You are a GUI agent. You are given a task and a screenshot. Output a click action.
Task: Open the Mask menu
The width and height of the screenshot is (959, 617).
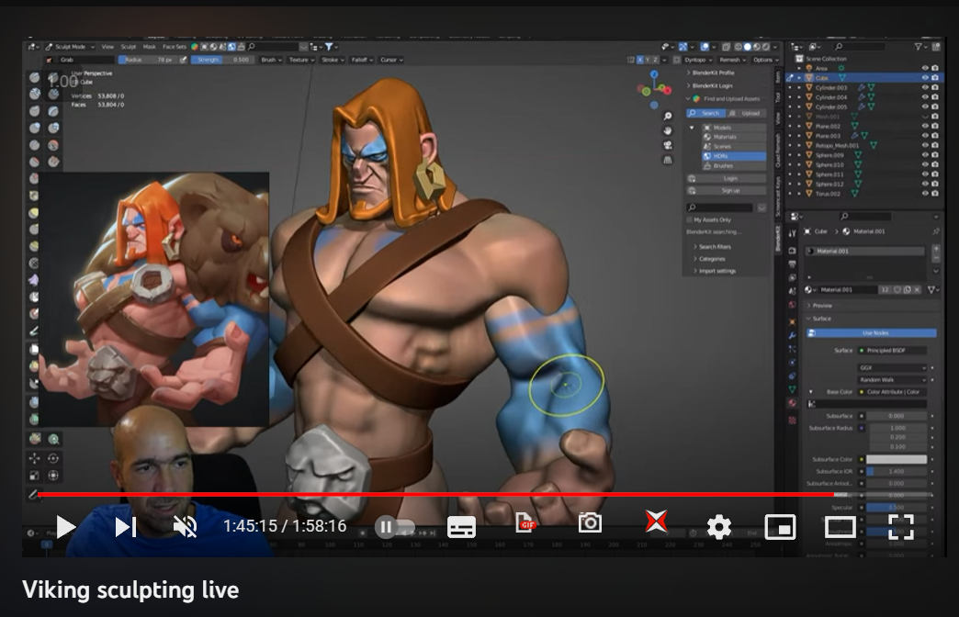tap(149, 46)
